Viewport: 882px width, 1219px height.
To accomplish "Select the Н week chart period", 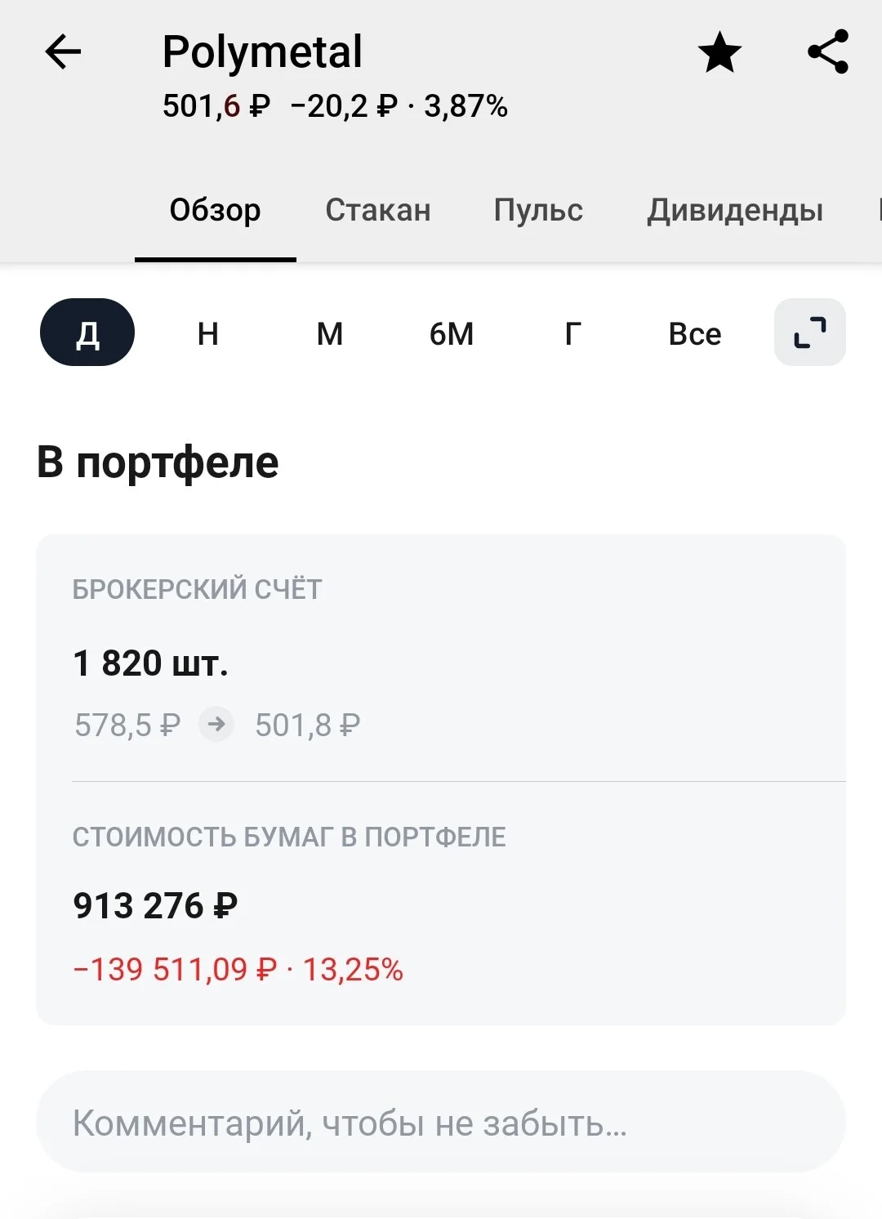I will (208, 333).
